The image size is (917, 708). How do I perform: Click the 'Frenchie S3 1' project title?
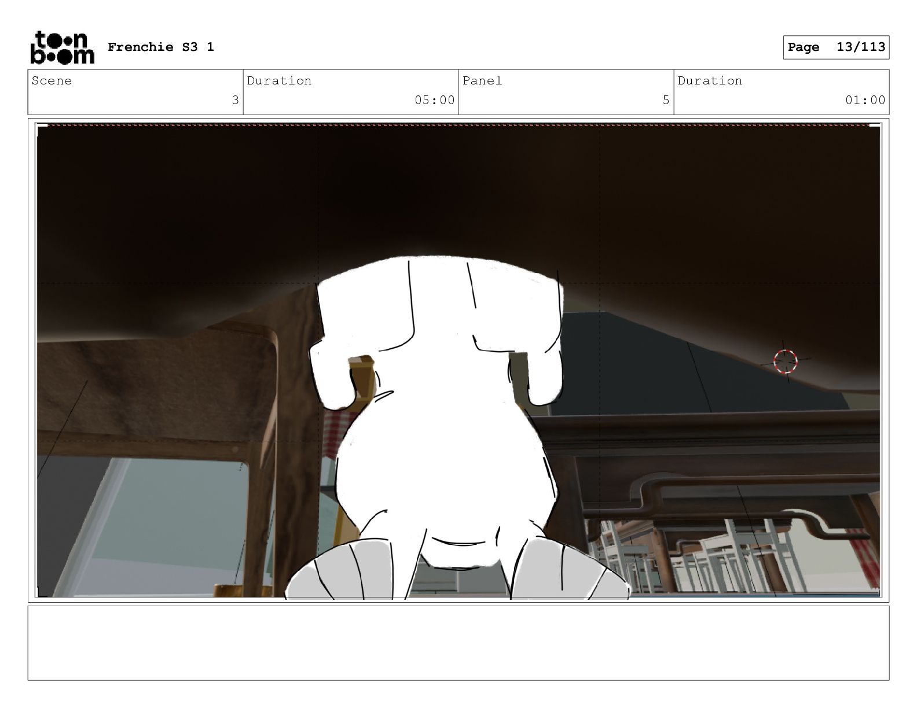coord(161,47)
